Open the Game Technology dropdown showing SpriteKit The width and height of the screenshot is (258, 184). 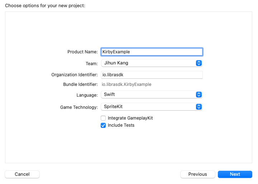[x=152, y=107]
